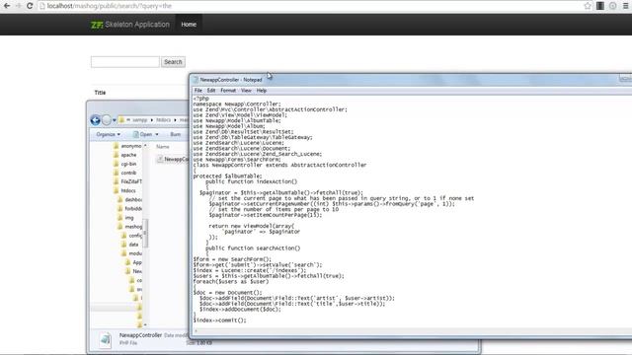
Task: Click 'protected $albumTable;' line in Notepad
Action: click(x=227, y=177)
